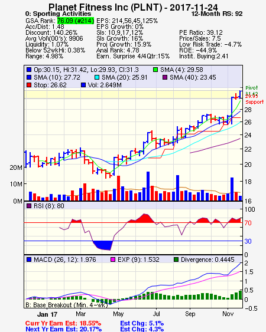Viewport: 266px width, 332px height.
Task: Click the 'Discount: 140.26%' text
Action: [x=51, y=32]
